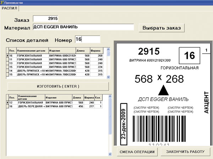Screen dimensions: 213x159
Task: Click the Номер input field
Action: (x=88, y=39)
